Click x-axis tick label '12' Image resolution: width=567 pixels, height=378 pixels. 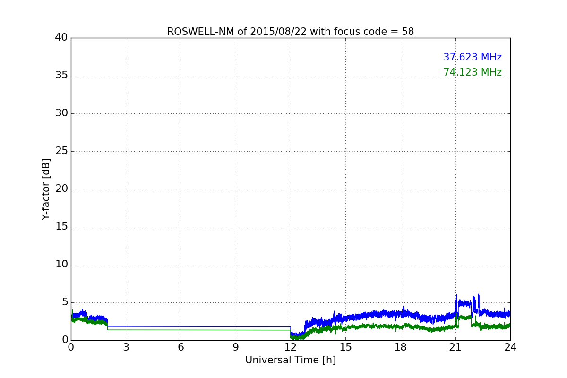[291, 347]
